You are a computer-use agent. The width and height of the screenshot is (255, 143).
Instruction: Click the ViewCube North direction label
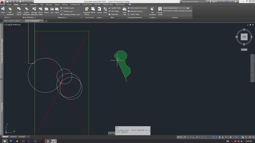coord(244,29)
